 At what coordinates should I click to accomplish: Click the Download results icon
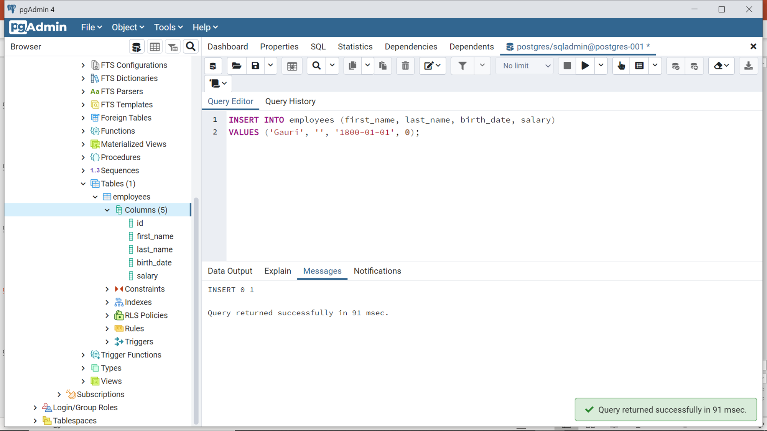point(748,66)
